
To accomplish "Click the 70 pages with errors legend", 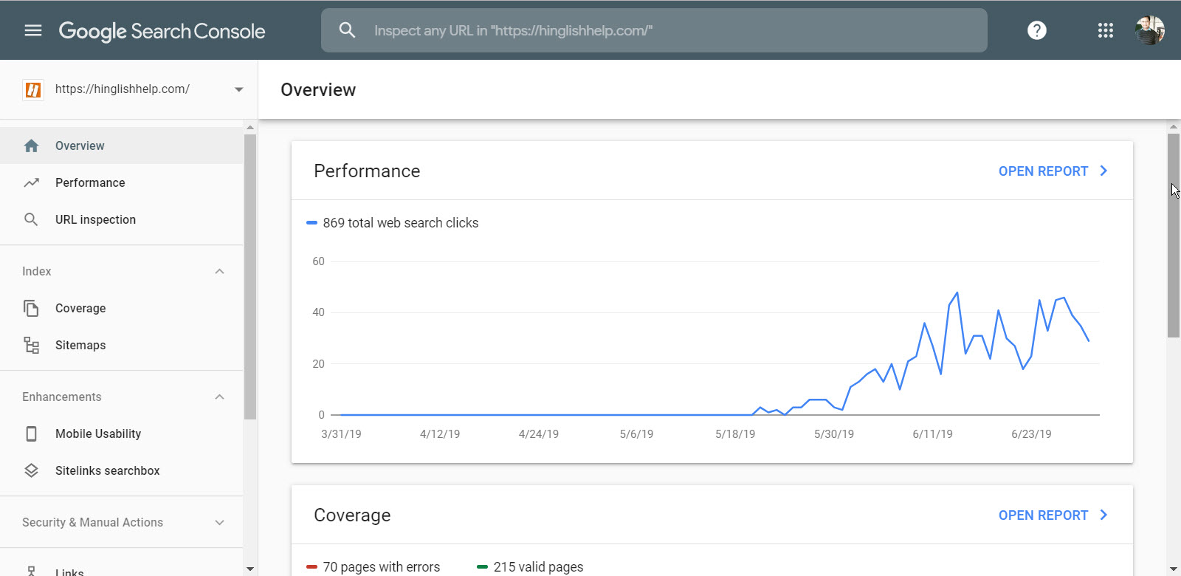I will [x=373, y=567].
